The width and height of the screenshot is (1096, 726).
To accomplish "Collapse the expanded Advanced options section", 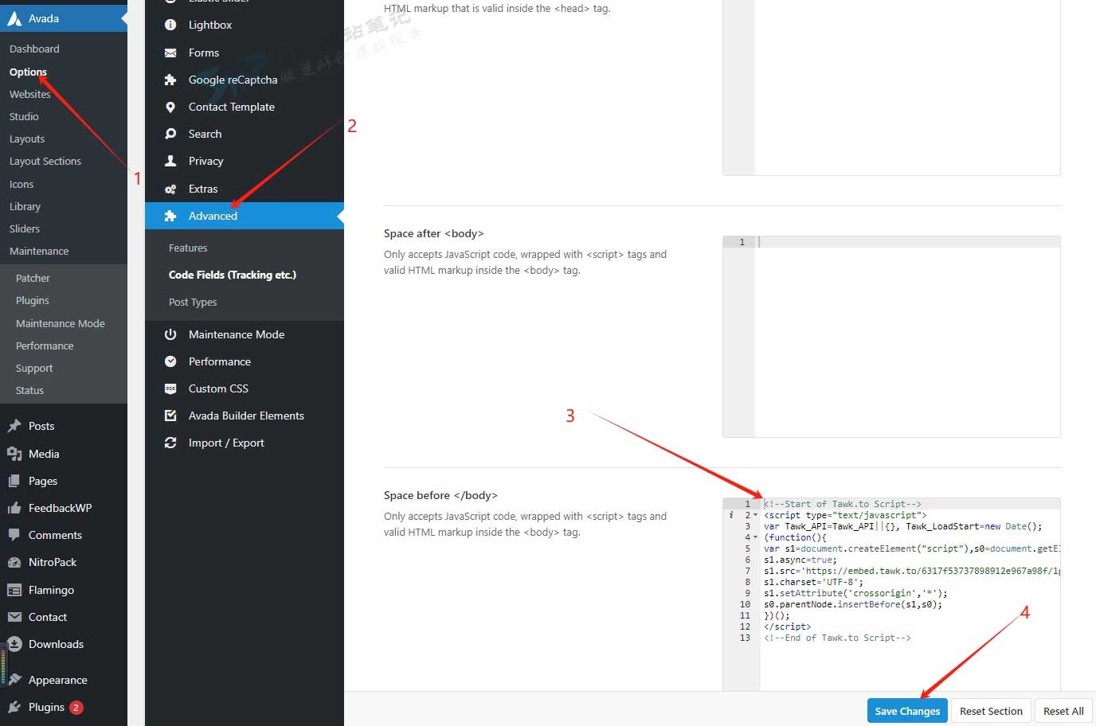I will point(213,216).
